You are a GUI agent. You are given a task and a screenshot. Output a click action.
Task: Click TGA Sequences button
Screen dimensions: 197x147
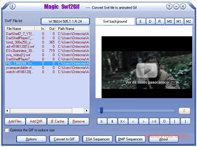[x=98, y=139]
